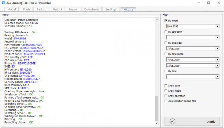Click the Chip name EXYNOS7904 value
This screenshot has width=224, height=128.
point(27,76)
